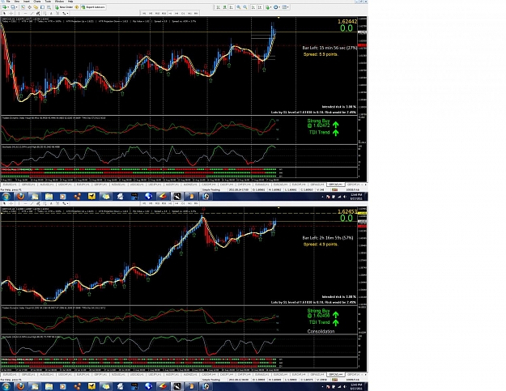The image size is (506, 391).
Task: Open the Help menu
Action: click(x=70, y=2)
